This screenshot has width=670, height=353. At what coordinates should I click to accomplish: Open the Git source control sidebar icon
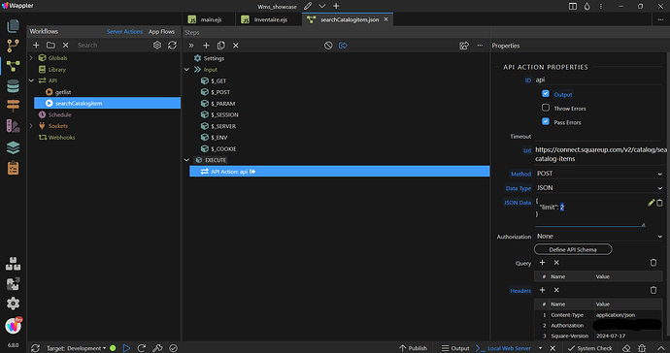tap(13, 46)
